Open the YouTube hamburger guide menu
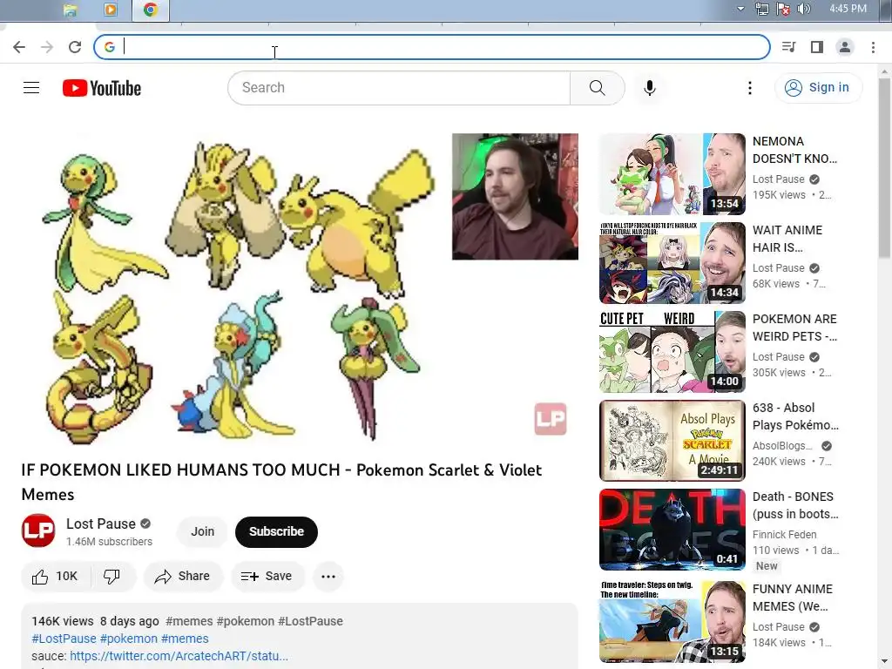Screen dimensions: 892x669 (31, 88)
